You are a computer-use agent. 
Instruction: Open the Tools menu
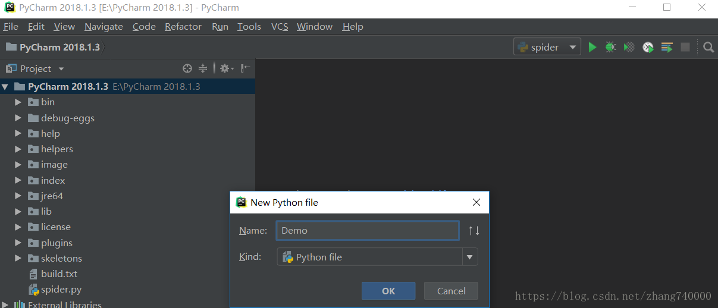point(249,27)
